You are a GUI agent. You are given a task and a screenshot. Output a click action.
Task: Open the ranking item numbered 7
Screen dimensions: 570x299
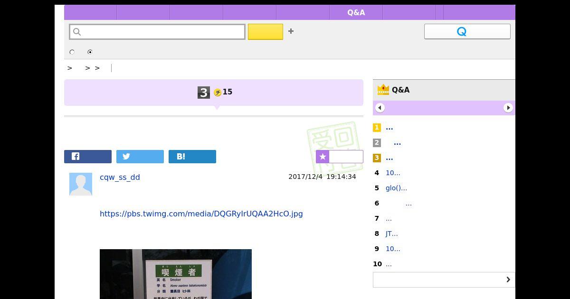click(x=389, y=218)
